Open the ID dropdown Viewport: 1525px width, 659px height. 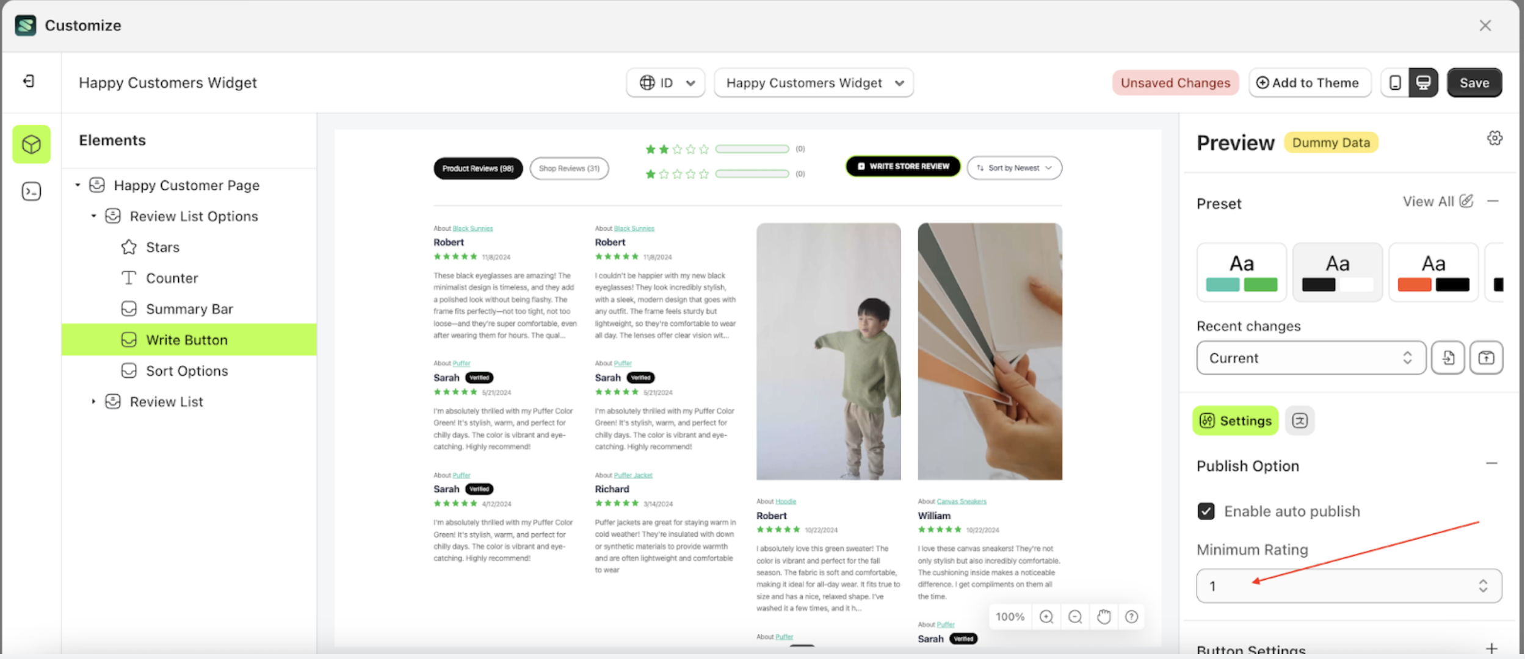click(x=665, y=82)
